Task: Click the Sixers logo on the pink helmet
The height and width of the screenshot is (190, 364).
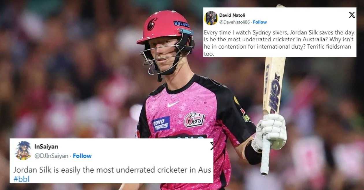Action: (x=152, y=24)
